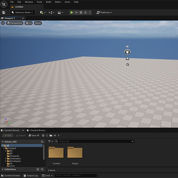Open the Cinematics clapperboard icon menu
The width and height of the screenshot is (178, 178).
point(60,12)
